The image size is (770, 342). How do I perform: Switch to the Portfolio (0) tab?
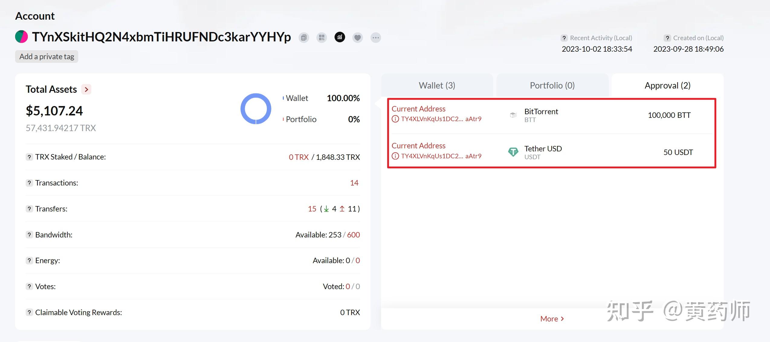(x=552, y=85)
